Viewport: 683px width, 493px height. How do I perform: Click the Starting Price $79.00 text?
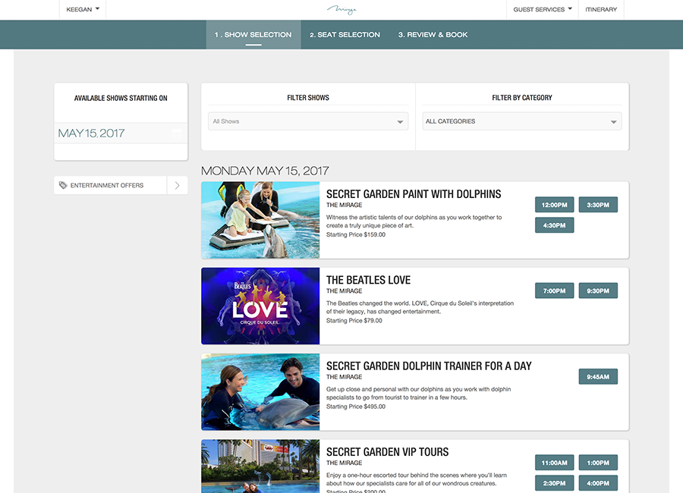pos(354,320)
